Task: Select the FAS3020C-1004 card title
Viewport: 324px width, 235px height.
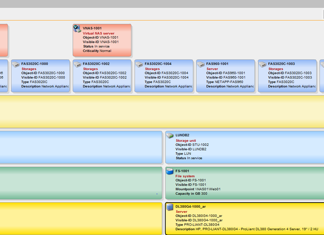Action: [x=158, y=64]
